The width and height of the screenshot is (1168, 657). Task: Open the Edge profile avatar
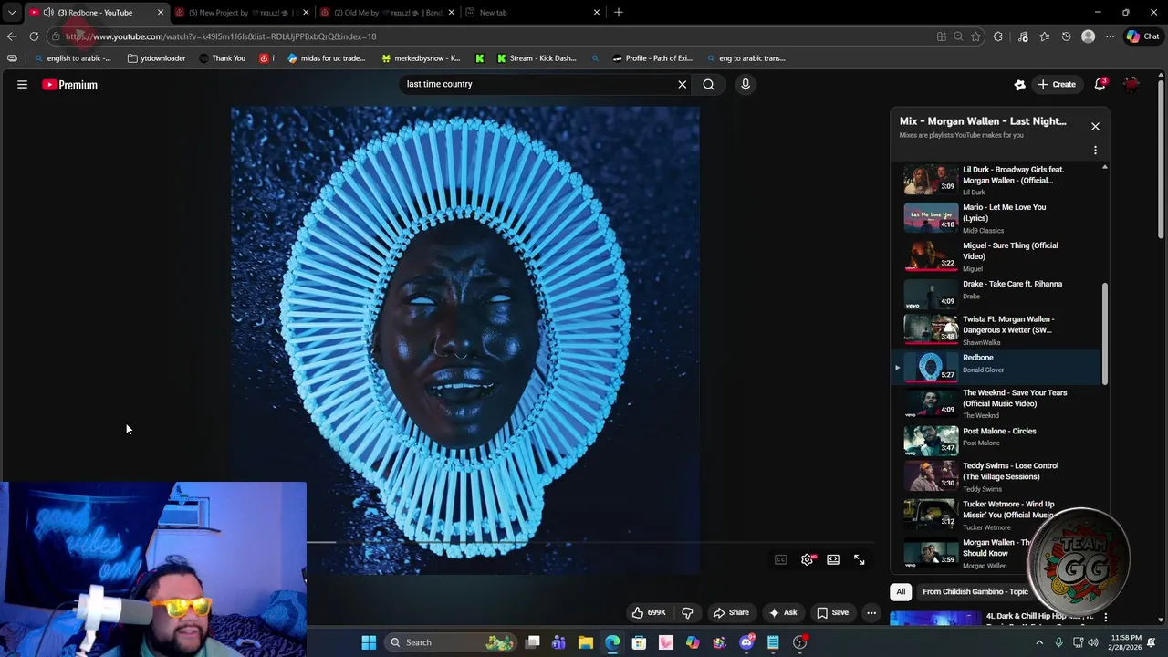tap(1088, 36)
